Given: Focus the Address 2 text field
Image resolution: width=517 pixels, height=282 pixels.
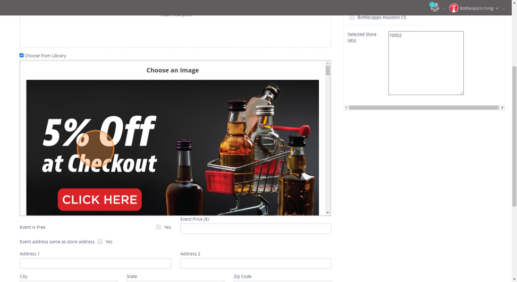Looking at the screenshot, I should tap(256, 263).
